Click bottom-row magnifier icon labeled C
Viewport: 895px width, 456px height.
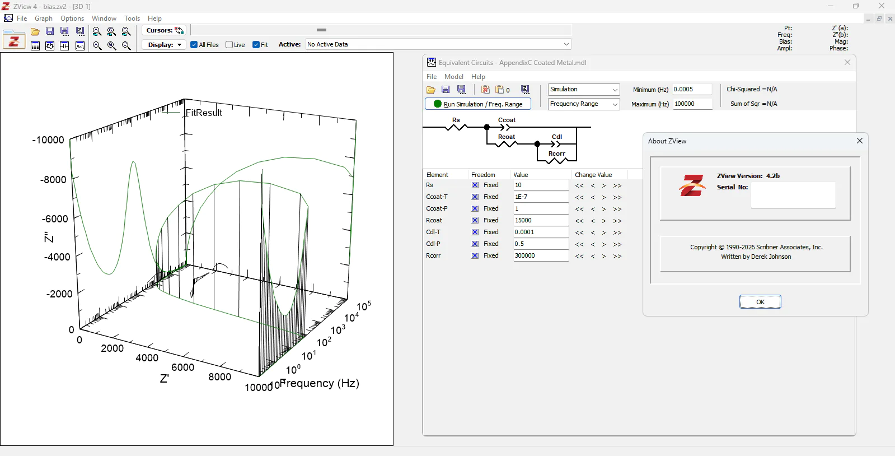tap(126, 46)
